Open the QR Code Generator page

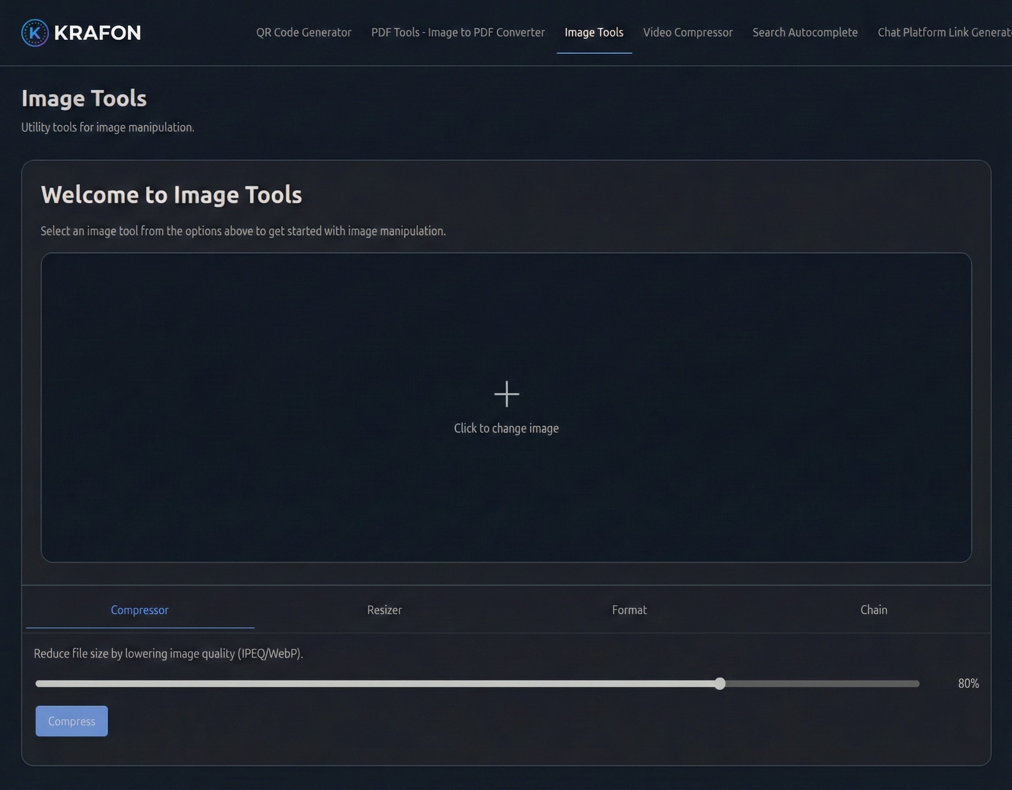tap(304, 32)
